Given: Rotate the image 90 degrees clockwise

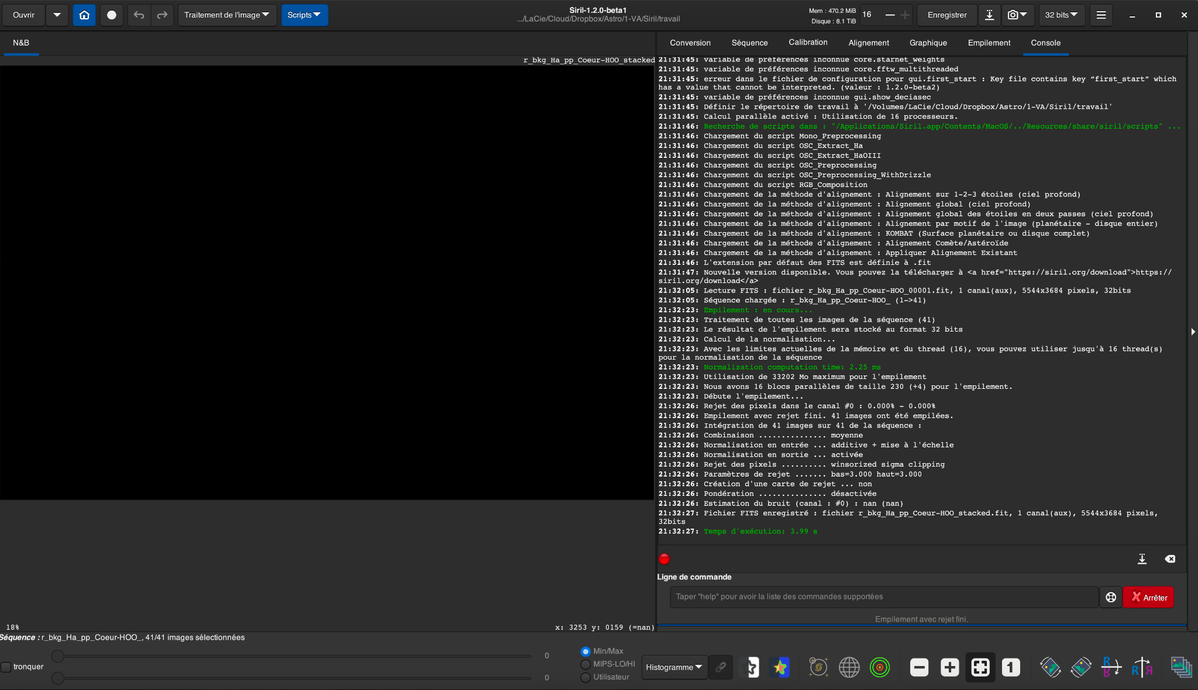Looking at the screenshot, I should 1081,667.
